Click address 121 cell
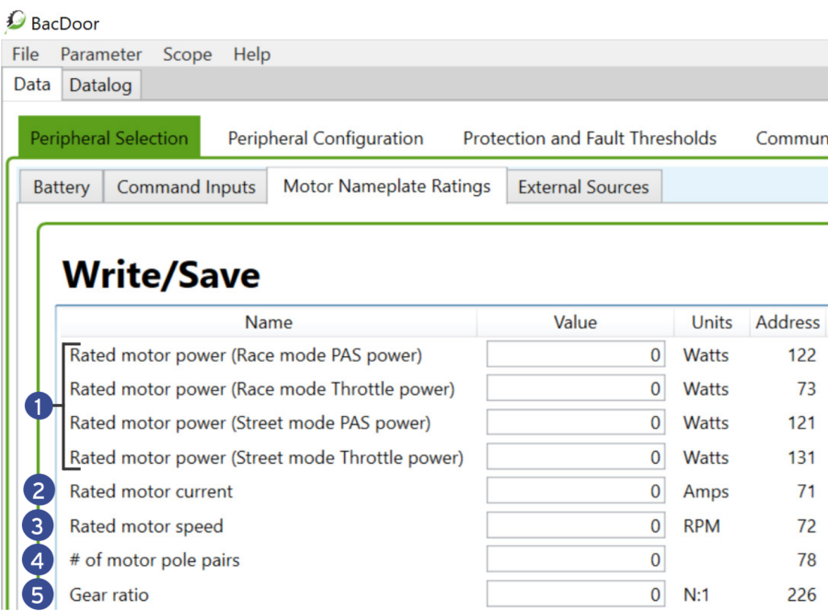 pos(801,423)
